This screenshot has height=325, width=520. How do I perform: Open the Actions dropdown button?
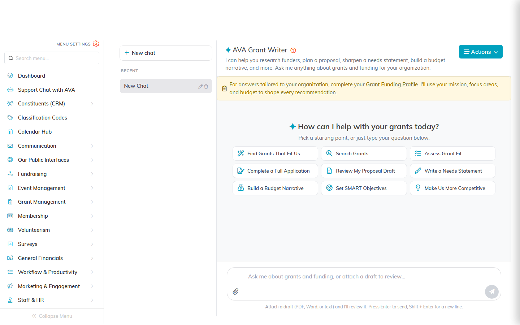click(481, 52)
